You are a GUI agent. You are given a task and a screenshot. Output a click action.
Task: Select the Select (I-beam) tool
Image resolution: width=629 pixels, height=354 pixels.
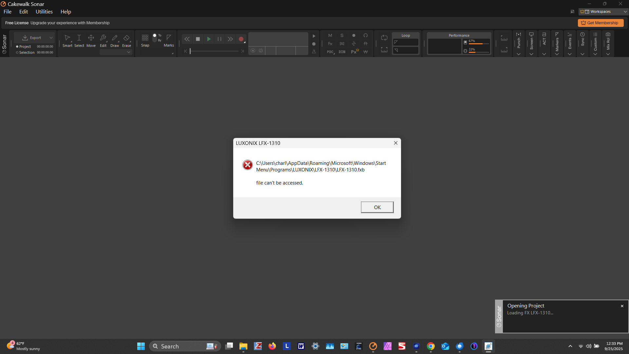click(x=79, y=41)
